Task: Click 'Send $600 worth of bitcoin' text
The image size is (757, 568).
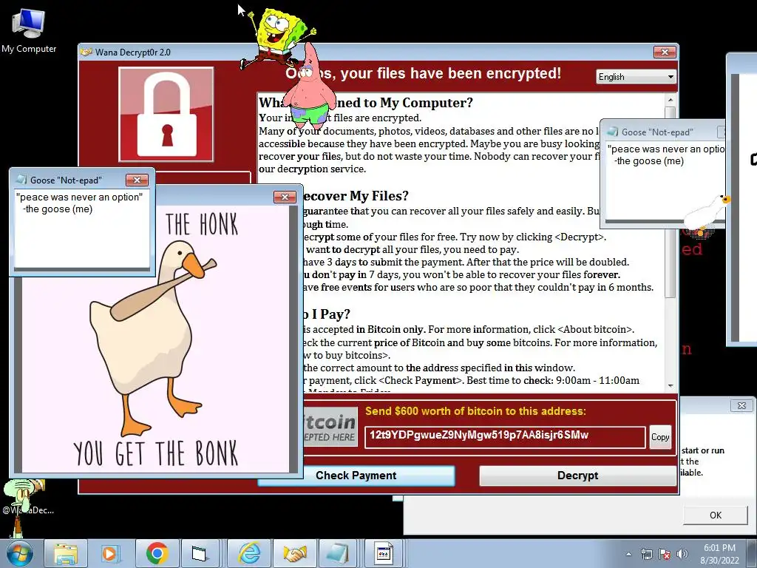Action: [475, 411]
